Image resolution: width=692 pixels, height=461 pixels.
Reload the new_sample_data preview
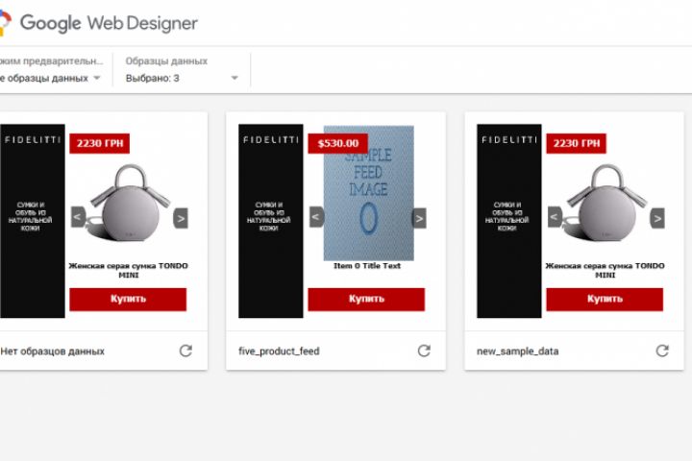pyautogui.click(x=662, y=351)
